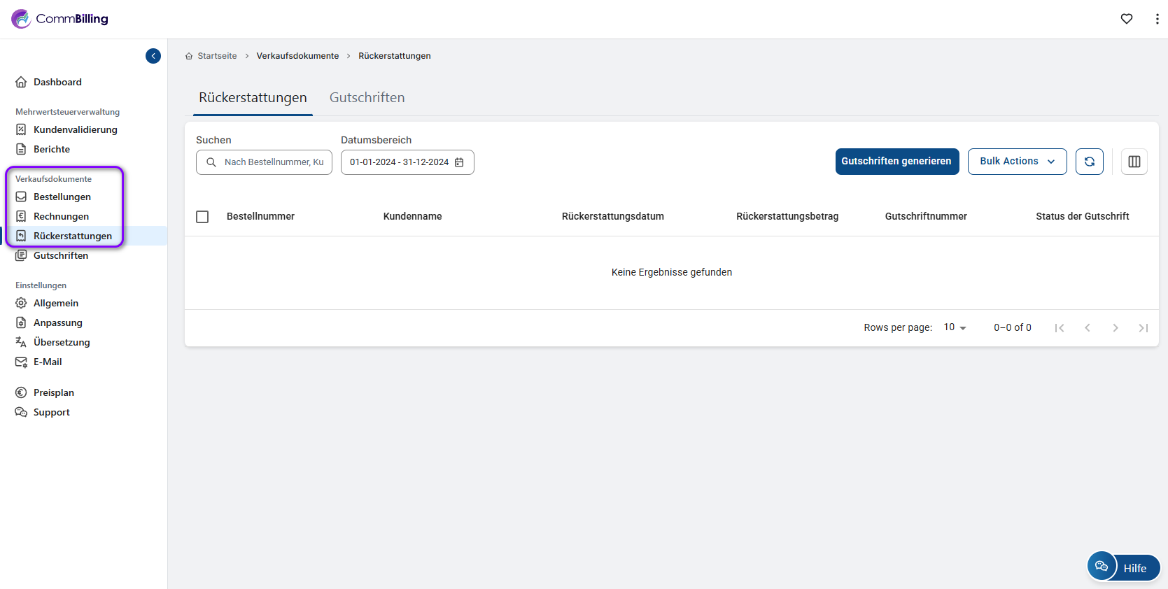Viewport: 1168px width, 589px height.
Task: Click the Gutschriften generieren button
Action: [x=896, y=162]
